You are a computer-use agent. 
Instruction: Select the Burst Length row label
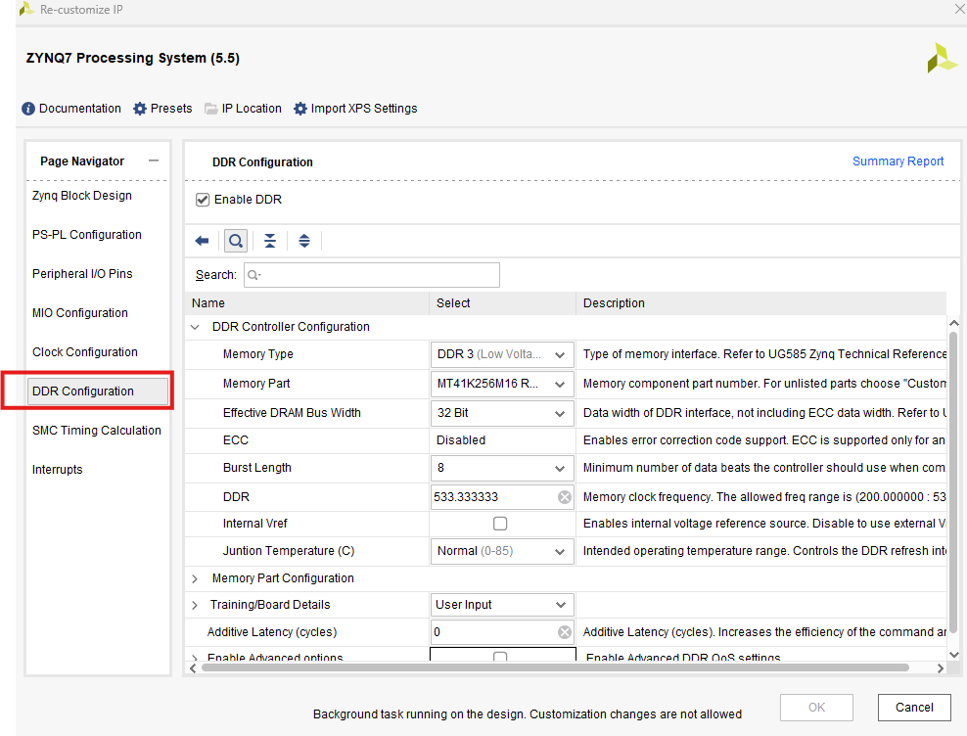(257, 468)
